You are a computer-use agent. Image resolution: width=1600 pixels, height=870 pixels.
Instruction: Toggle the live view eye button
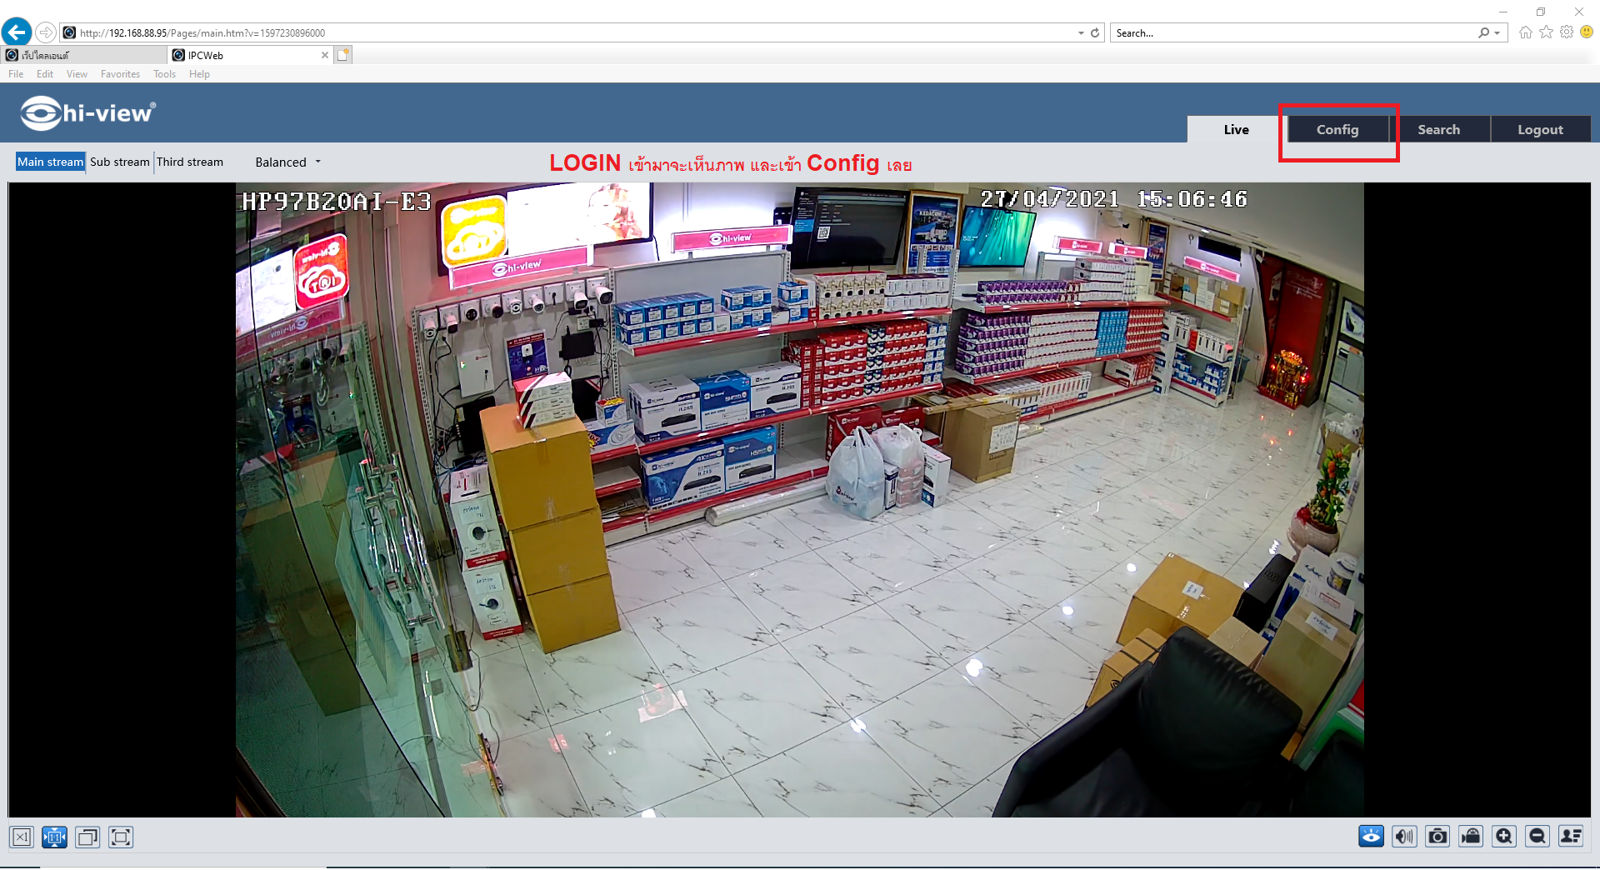[x=1371, y=836]
